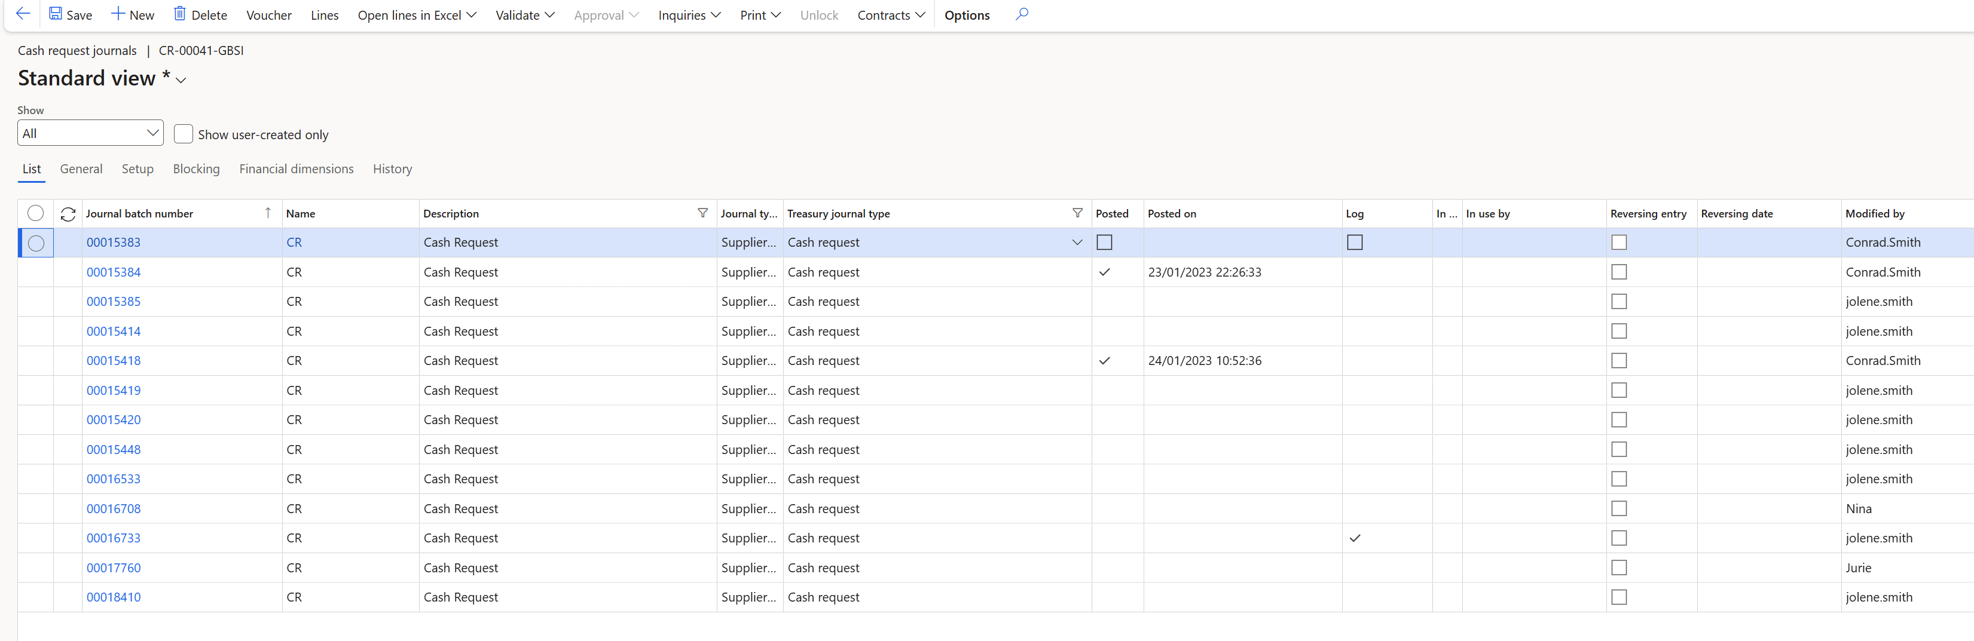The height and width of the screenshot is (641, 1974).
Task: Switch to the Setup tab
Action: (x=138, y=169)
